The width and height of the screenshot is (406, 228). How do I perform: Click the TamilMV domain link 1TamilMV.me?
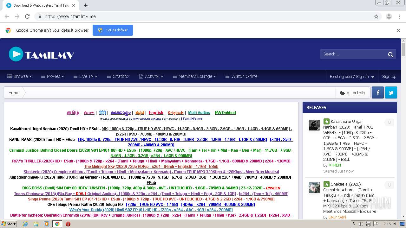pos(191,119)
